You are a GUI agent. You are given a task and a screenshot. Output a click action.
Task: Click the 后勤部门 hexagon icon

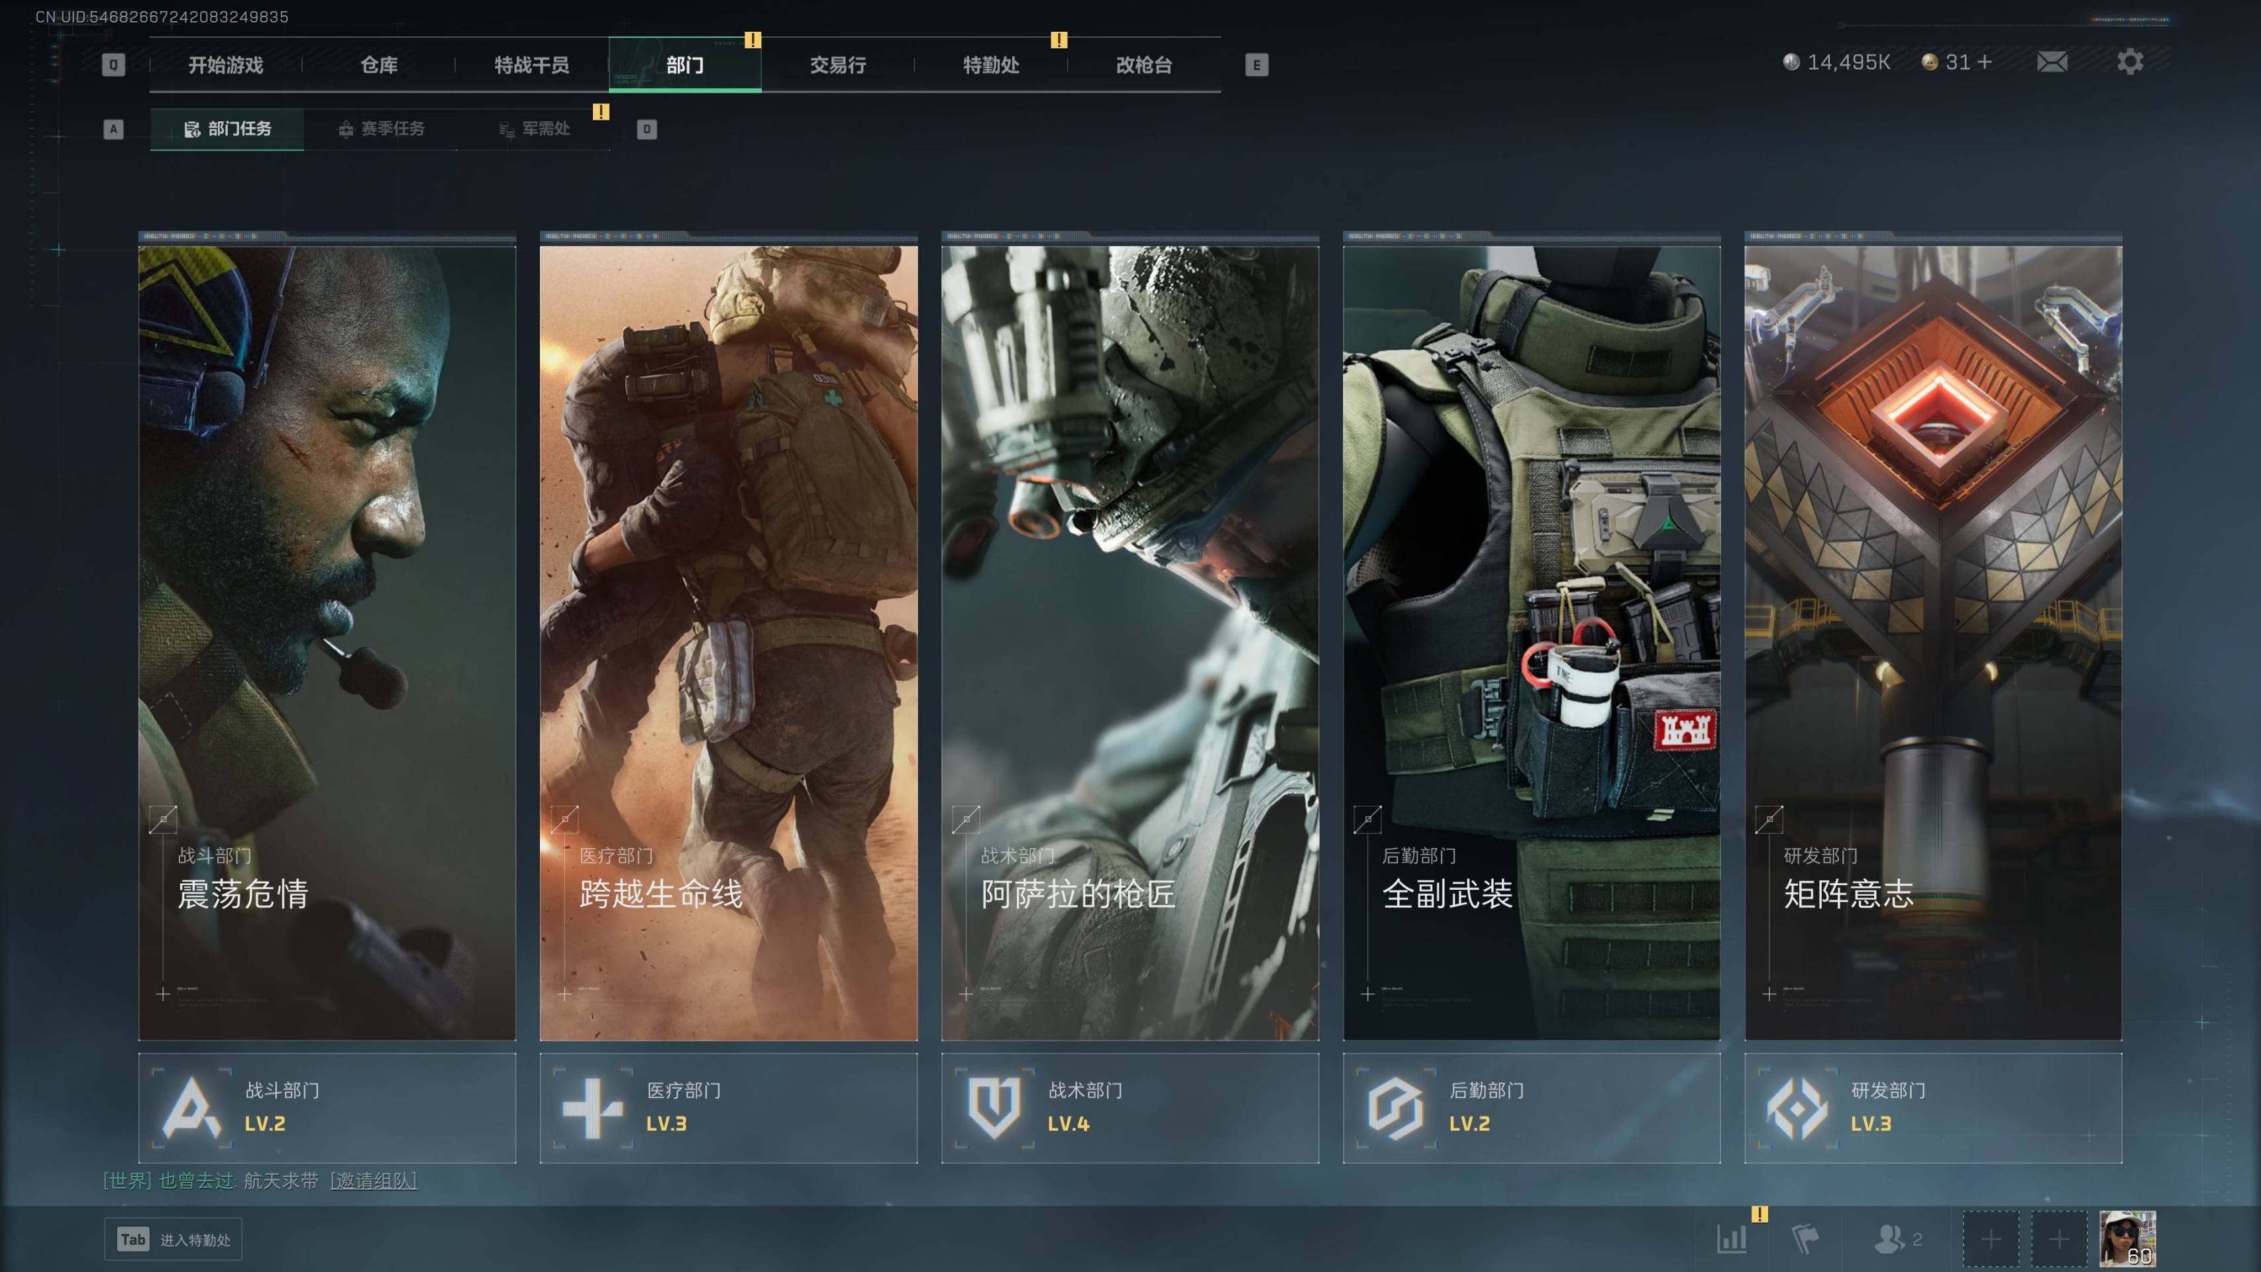[x=1396, y=1109]
